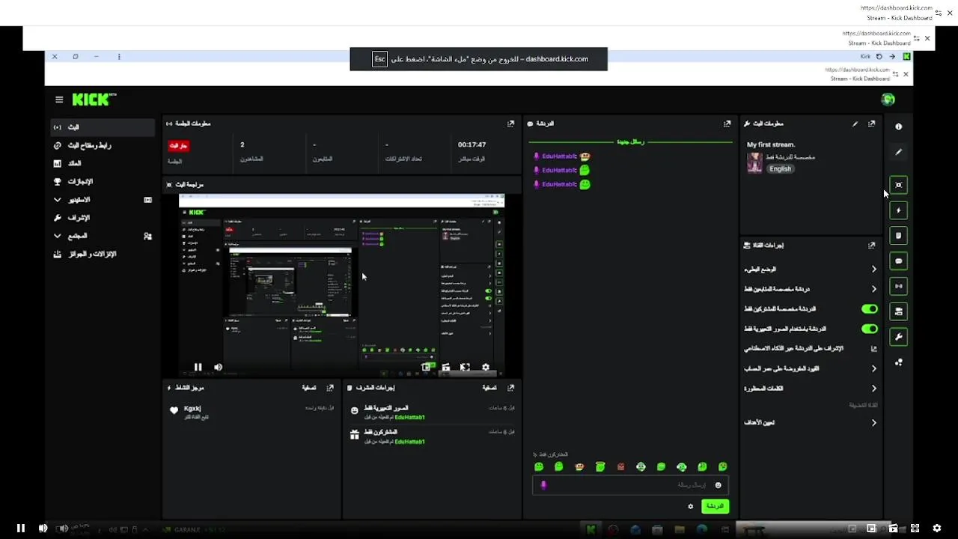Toggle the chat bubble widget in right rail

click(x=899, y=261)
